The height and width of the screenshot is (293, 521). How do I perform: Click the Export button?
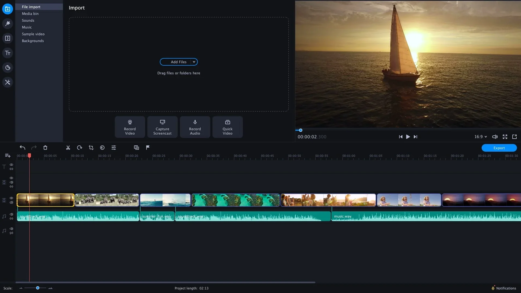click(499, 148)
